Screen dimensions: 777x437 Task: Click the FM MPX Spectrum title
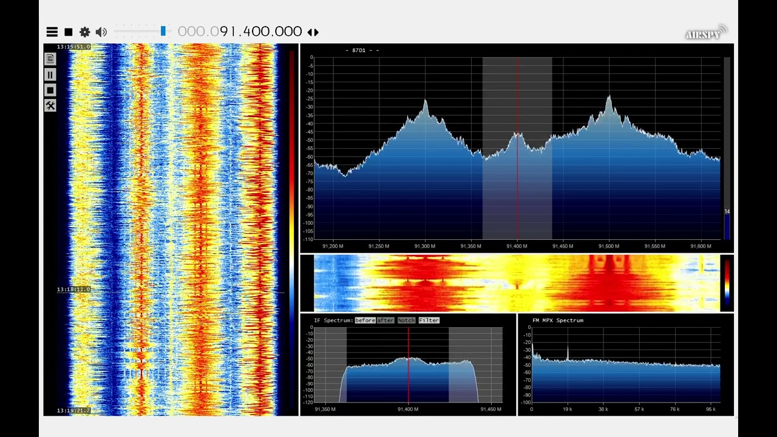point(557,320)
